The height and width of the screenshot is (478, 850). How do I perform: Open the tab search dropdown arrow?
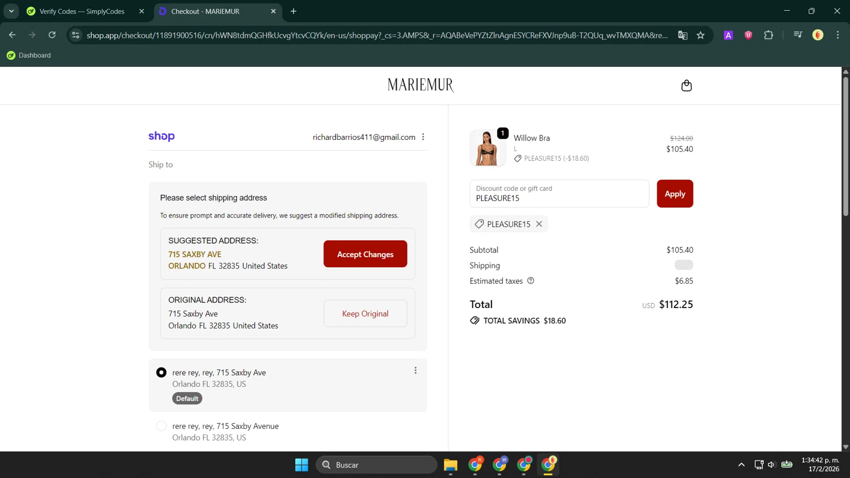11,11
